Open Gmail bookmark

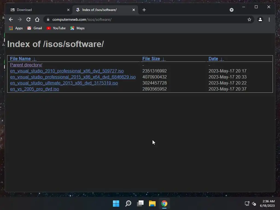[x=35, y=28]
